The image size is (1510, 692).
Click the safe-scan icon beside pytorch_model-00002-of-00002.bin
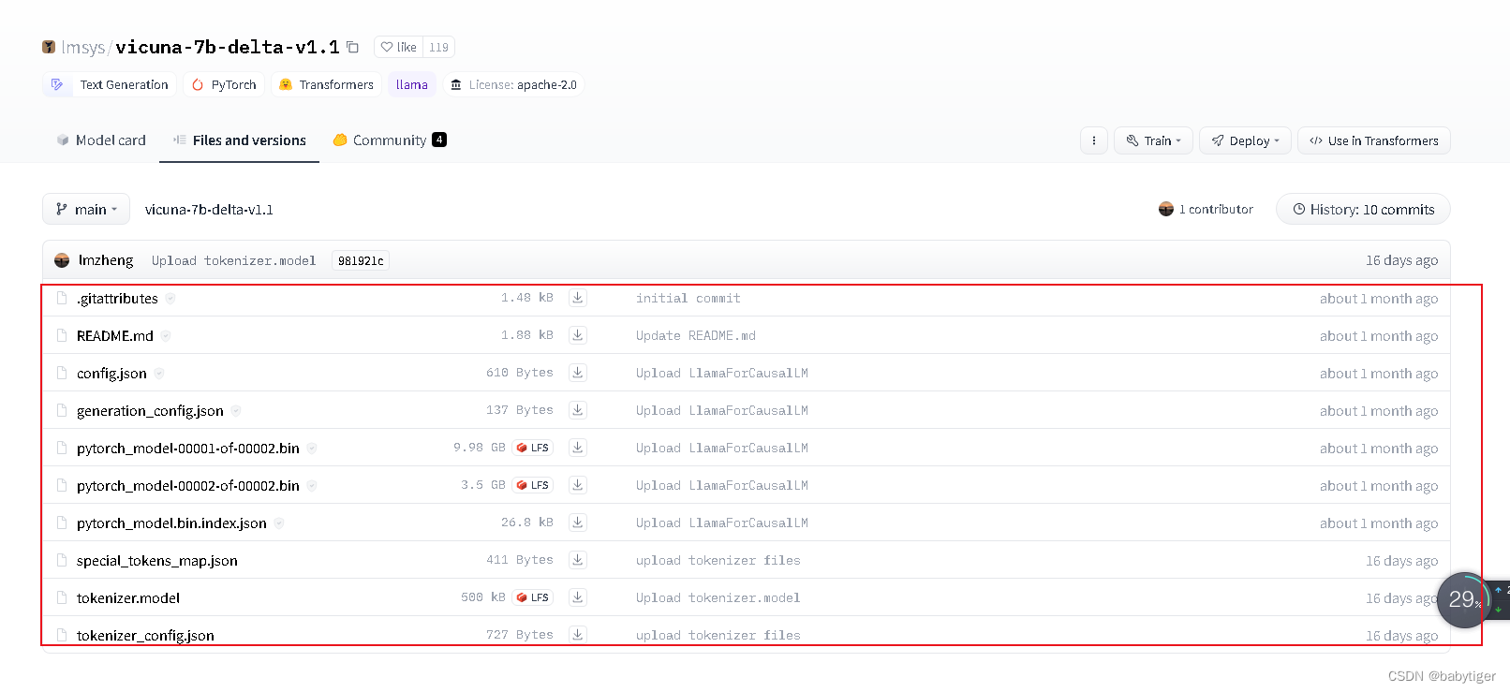tap(312, 486)
